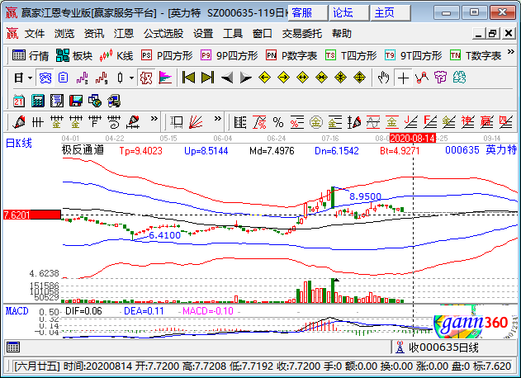
Task: Click the circled 金 icon
Action: (316, 123)
